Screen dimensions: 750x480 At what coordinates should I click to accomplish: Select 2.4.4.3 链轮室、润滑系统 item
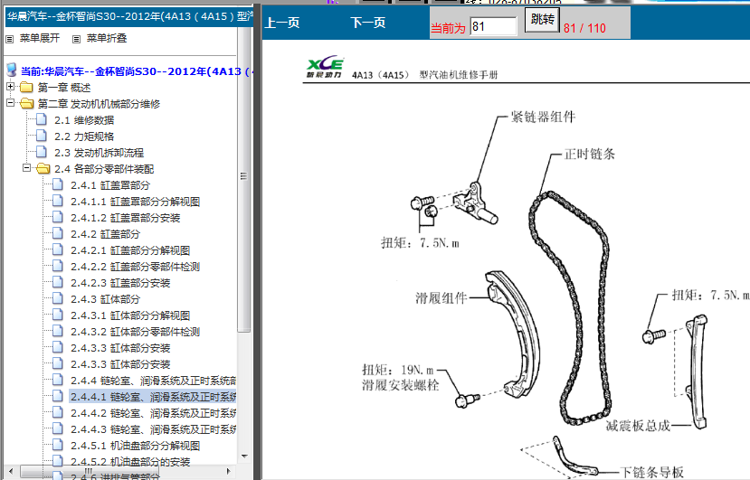[153, 428]
